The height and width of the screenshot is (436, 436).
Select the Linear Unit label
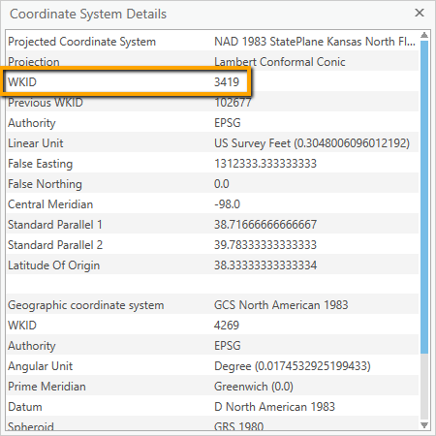pyautogui.click(x=36, y=143)
